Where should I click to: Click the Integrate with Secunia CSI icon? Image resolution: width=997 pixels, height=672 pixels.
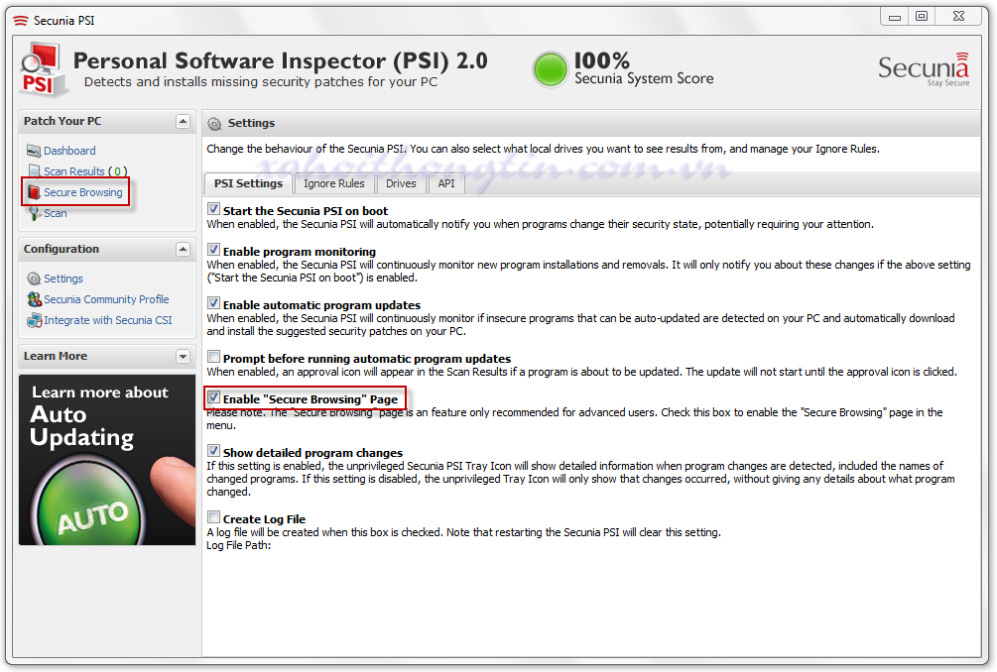pos(35,320)
